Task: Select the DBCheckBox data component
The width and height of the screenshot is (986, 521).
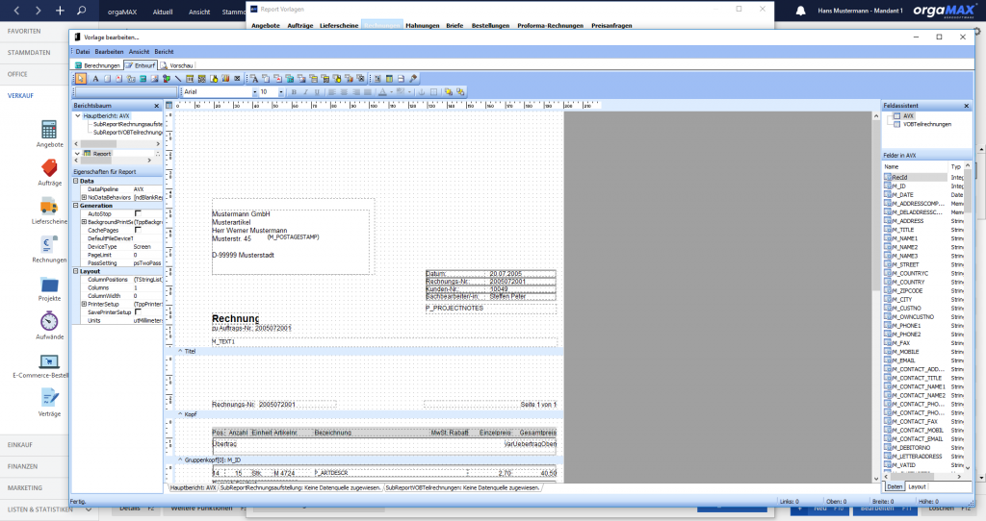Action: click(360, 79)
